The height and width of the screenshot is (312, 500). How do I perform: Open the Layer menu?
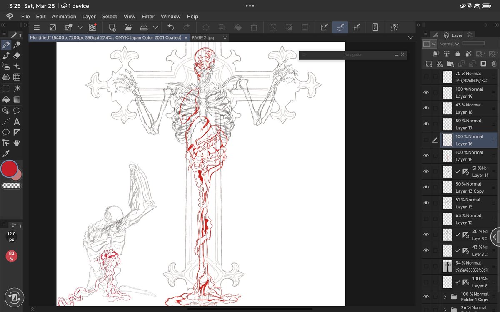coord(89,16)
